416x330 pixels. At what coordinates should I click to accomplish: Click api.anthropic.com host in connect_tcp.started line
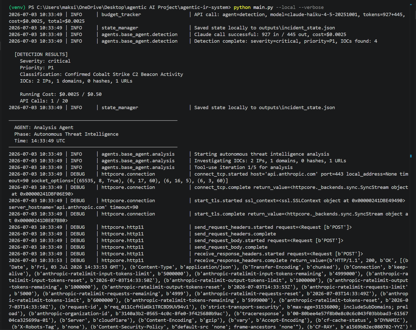pyautogui.click(x=291, y=174)
